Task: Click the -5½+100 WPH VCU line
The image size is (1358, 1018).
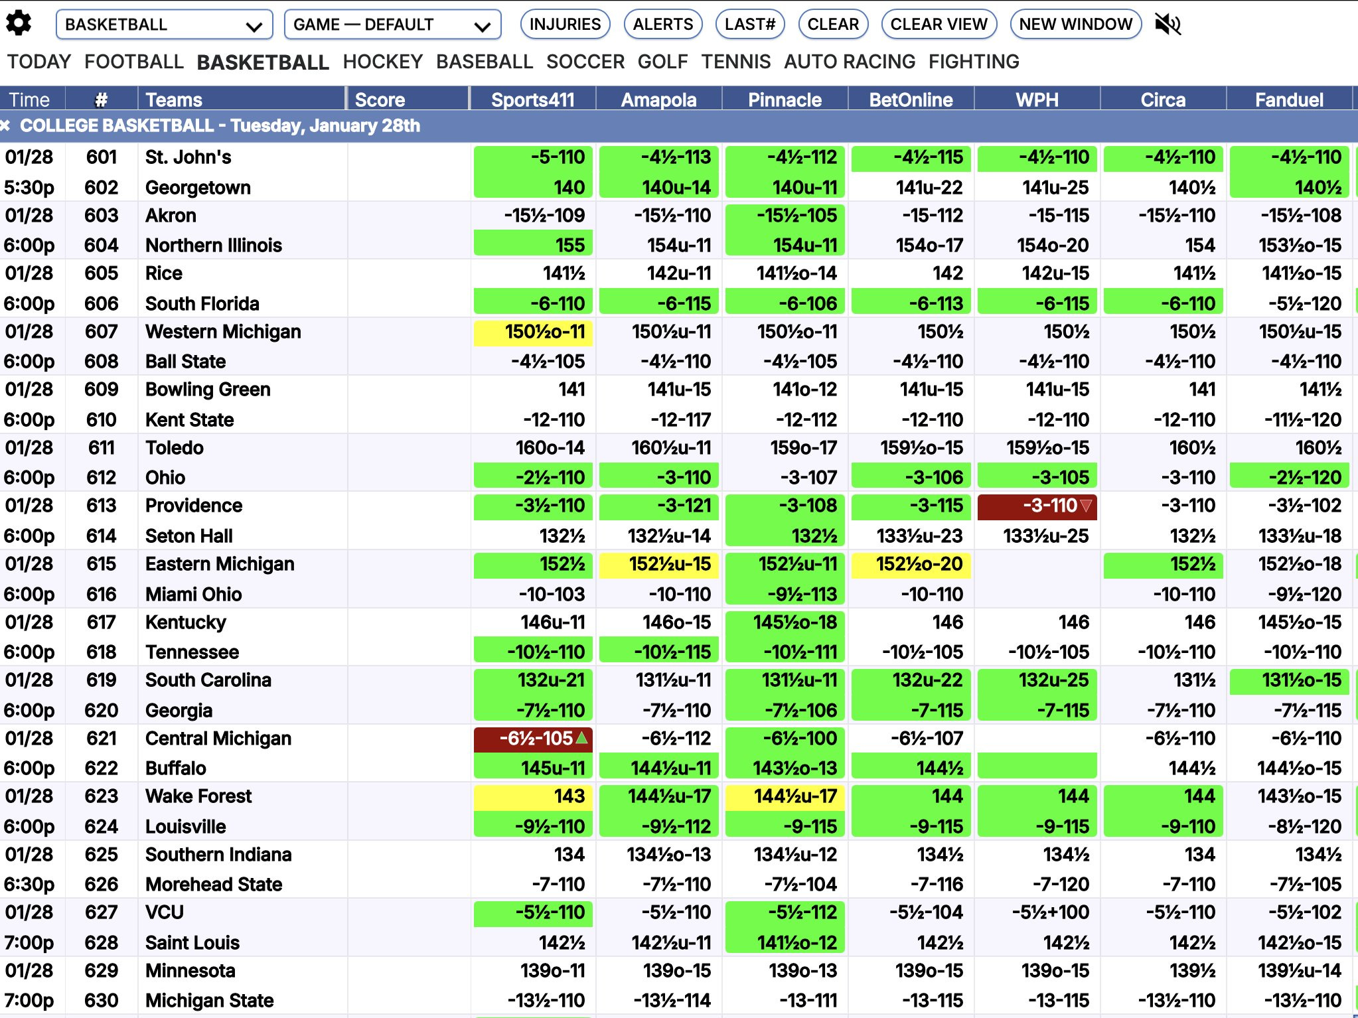Action: (1051, 913)
